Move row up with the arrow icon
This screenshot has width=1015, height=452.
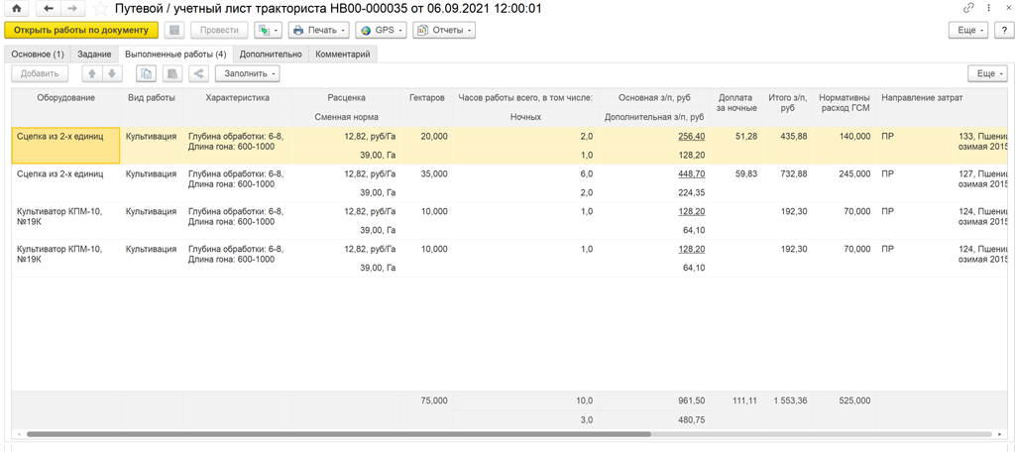[x=91, y=73]
